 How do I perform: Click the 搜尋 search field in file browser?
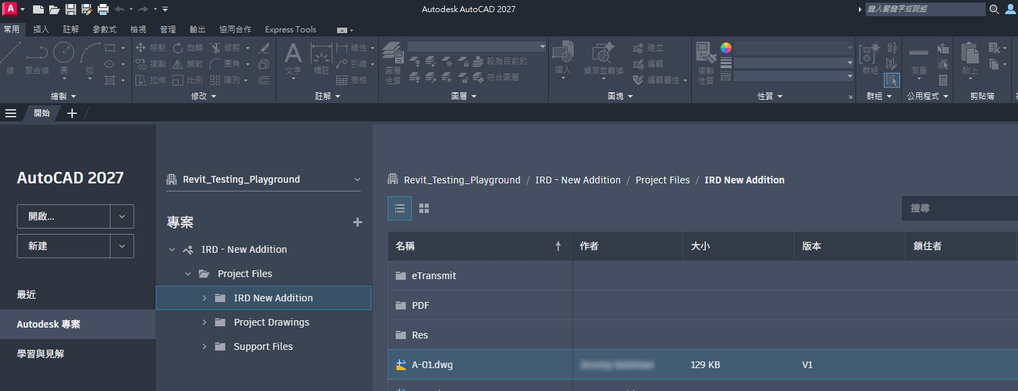point(960,208)
